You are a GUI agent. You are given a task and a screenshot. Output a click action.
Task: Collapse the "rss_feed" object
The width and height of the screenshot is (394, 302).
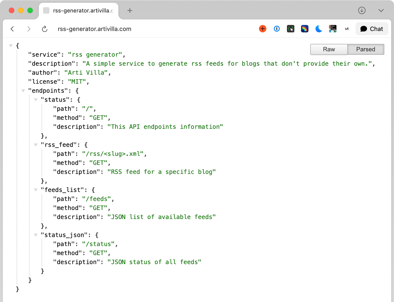[36, 145]
